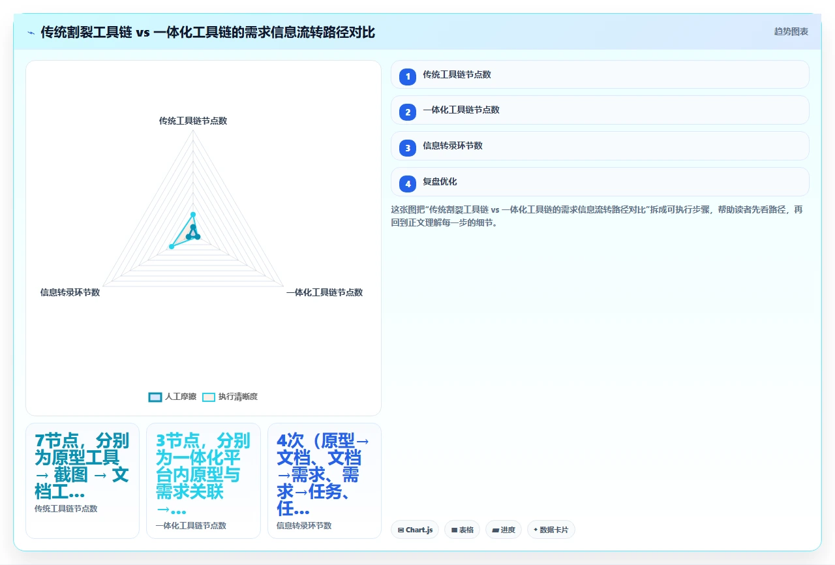
Task: Click the 表格 tag
Action: pyautogui.click(x=462, y=530)
